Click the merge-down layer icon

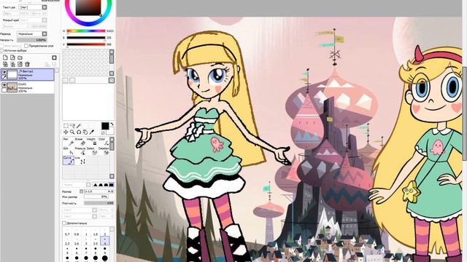click(x=13, y=64)
